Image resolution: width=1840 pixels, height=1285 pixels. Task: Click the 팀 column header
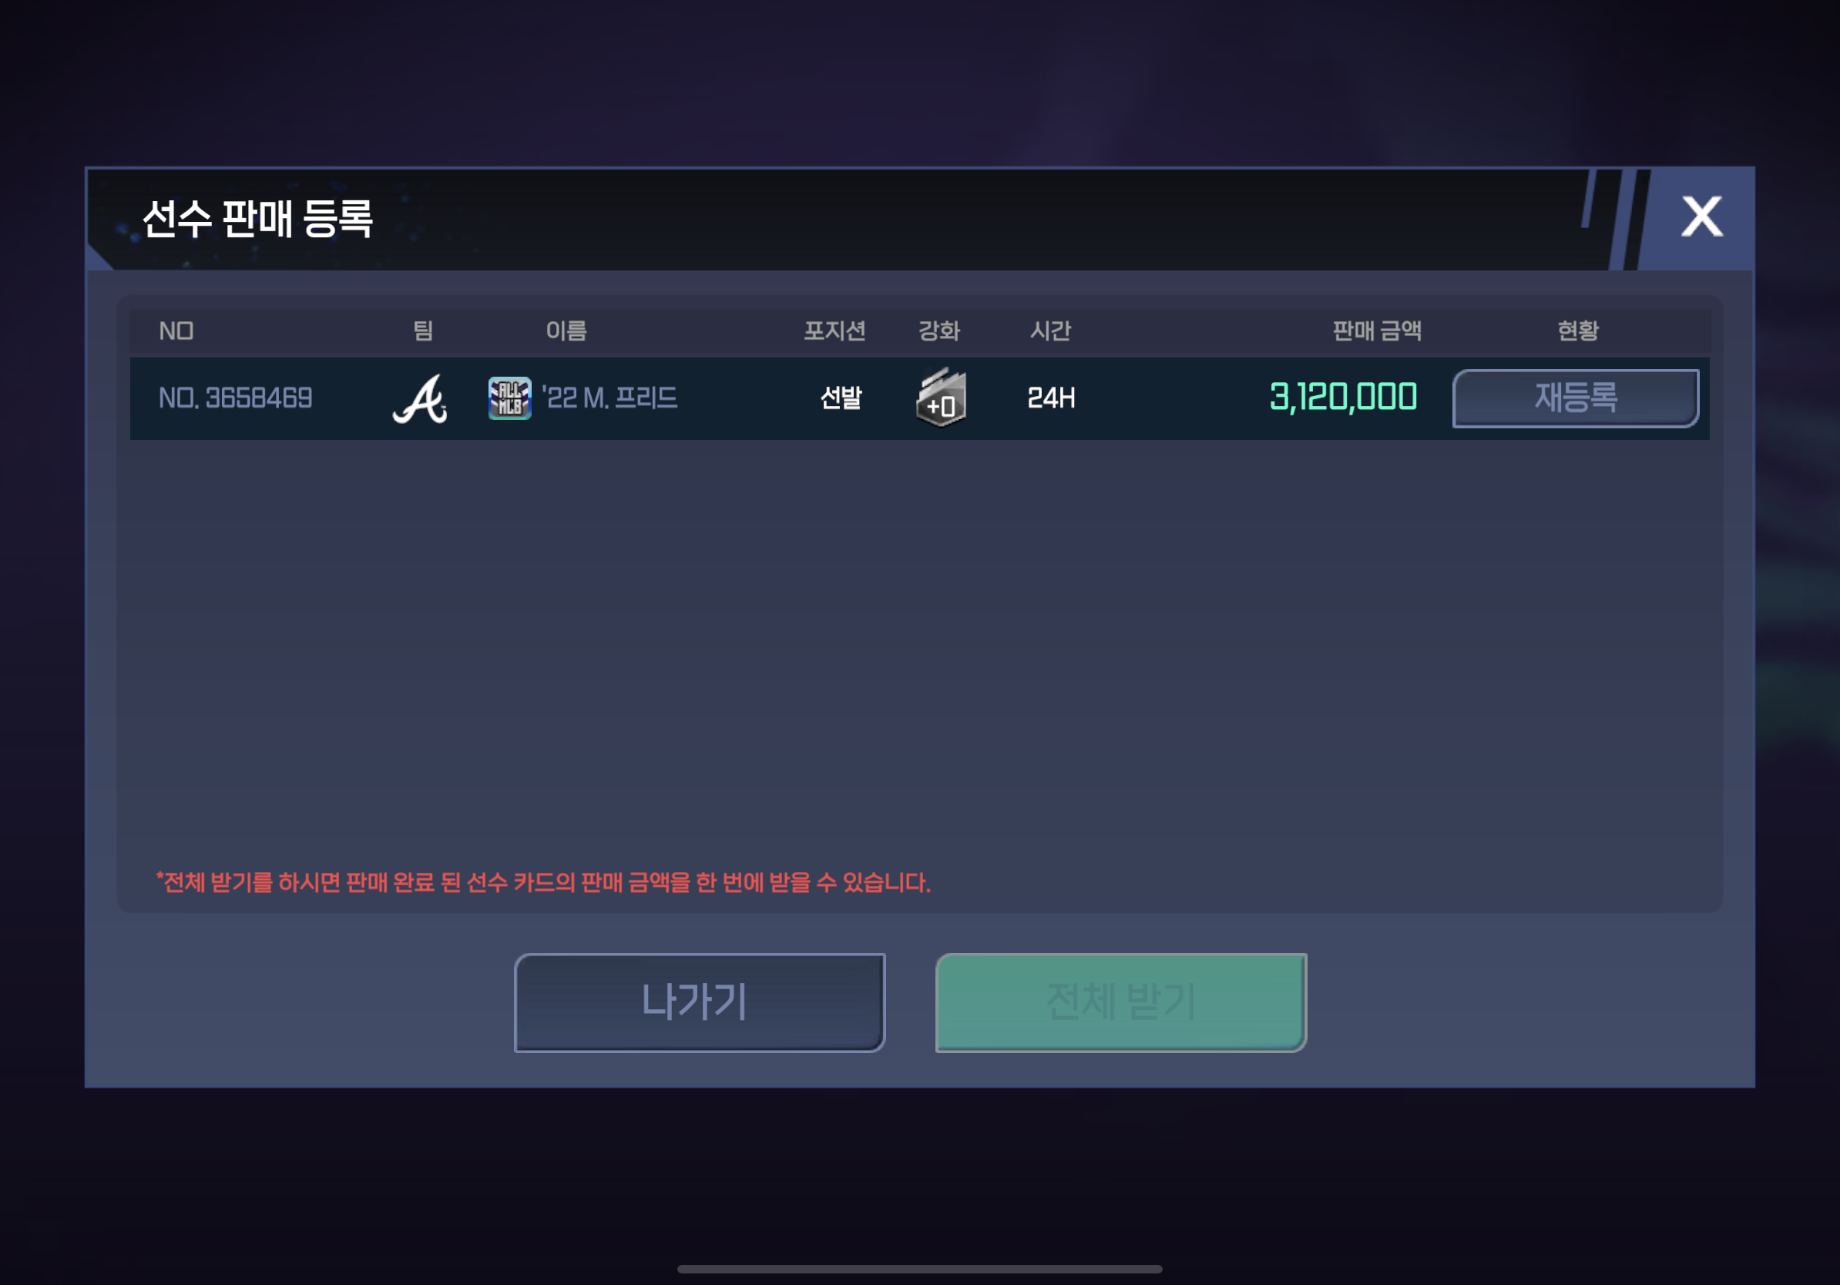pos(422,330)
